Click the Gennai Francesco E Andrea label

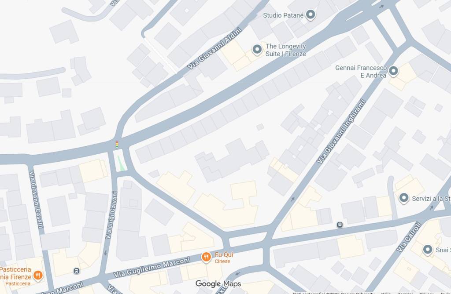tap(361, 72)
